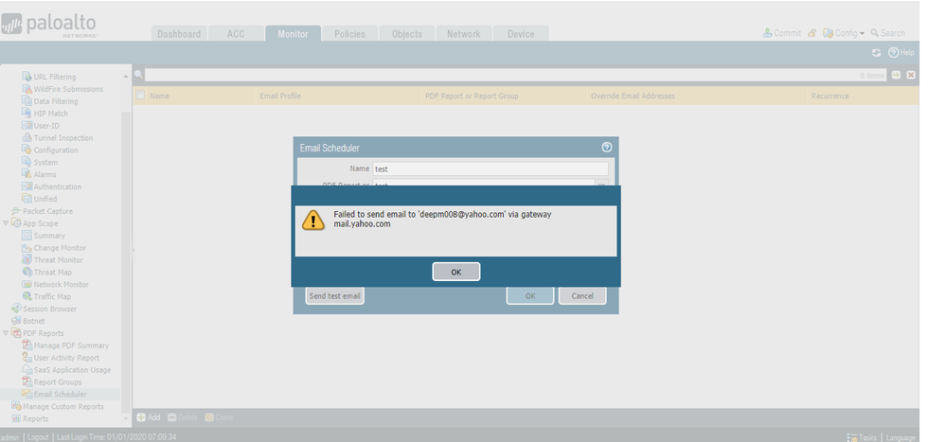Image resolution: width=946 pixels, height=442 pixels.
Task: Collapse the App Scope tree node
Action: [6, 223]
